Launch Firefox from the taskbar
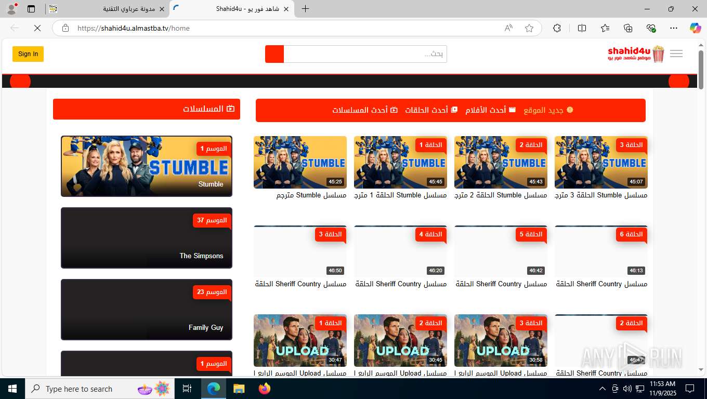The height and width of the screenshot is (399, 707). point(265,389)
